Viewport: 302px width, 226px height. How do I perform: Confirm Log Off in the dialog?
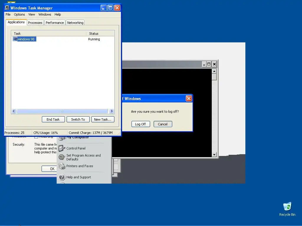click(x=140, y=124)
